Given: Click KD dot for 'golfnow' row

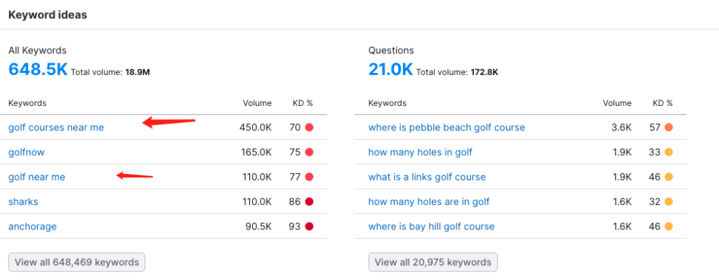Looking at the screenshot, I should (x=309, y=152).
